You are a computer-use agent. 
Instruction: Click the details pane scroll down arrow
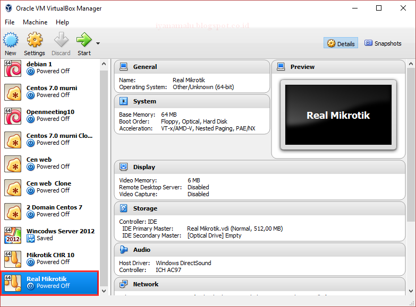(411, 291)
